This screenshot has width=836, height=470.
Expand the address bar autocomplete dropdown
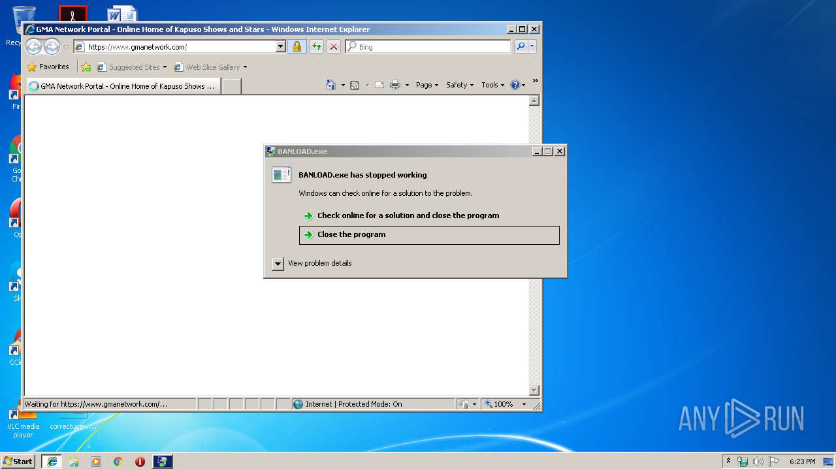(281, 47)
